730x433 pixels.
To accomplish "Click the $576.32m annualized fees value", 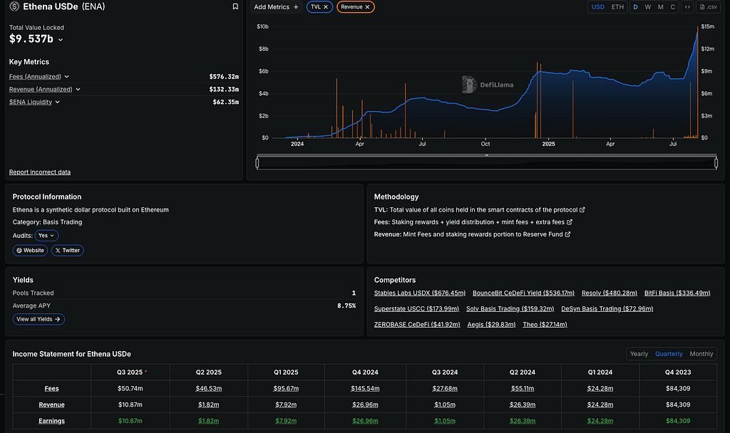I will coord(224,76).
